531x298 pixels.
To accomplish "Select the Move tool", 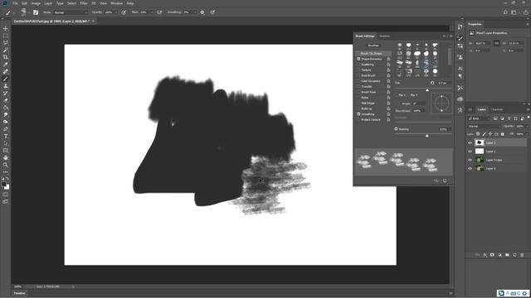I will pos(6,29).
